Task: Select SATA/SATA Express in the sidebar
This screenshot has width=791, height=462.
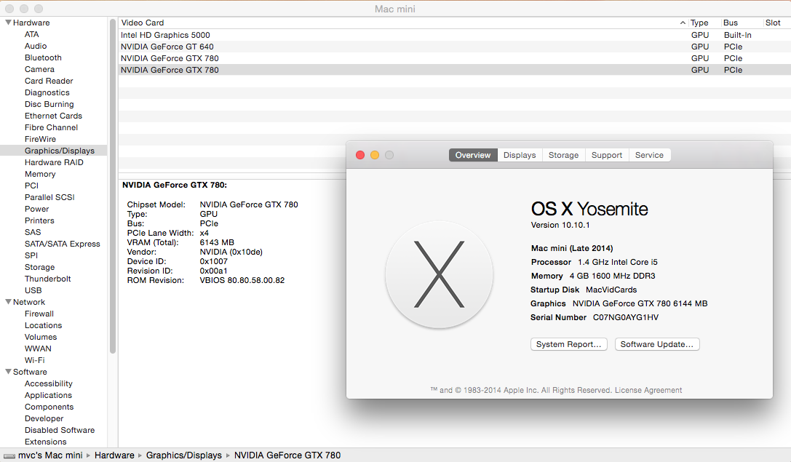Action: (62, 244)
